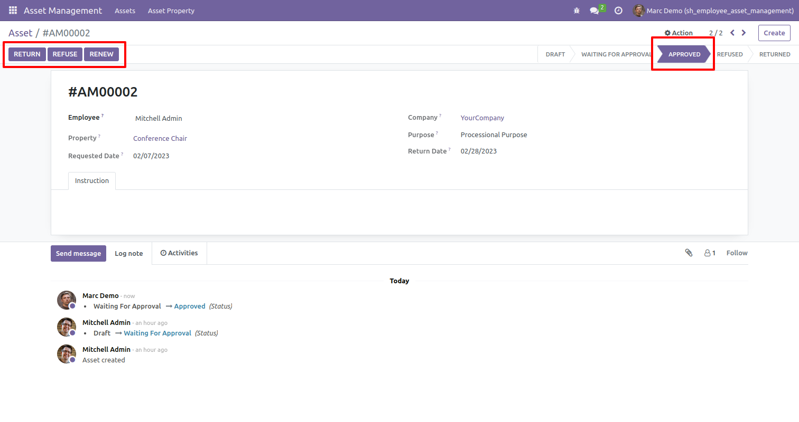
Task: Open the Assets menu
Action: 125,11
